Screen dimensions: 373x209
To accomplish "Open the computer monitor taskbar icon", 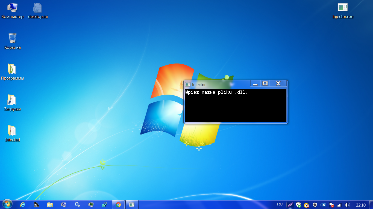I will click(64, 205).
